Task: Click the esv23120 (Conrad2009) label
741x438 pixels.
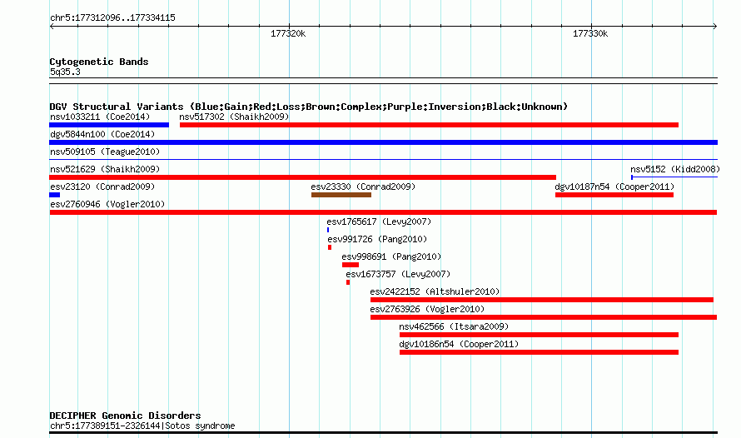Action: click(x=102, y=187)
